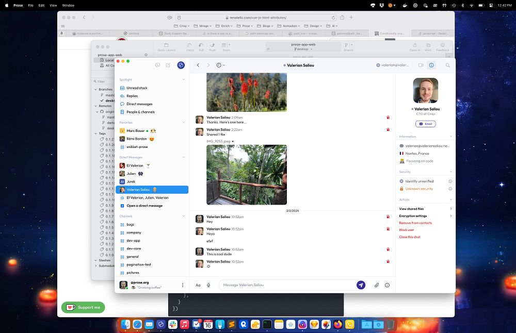Image resolution: width=516 pixels, height=333 pixels.
Task: Collapse the Security section in profile panel
Action: coord(451,172)
